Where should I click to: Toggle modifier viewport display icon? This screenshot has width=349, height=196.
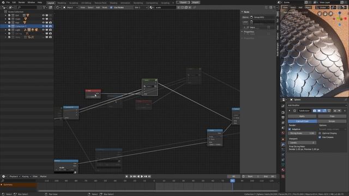click(x=319, y=111)
